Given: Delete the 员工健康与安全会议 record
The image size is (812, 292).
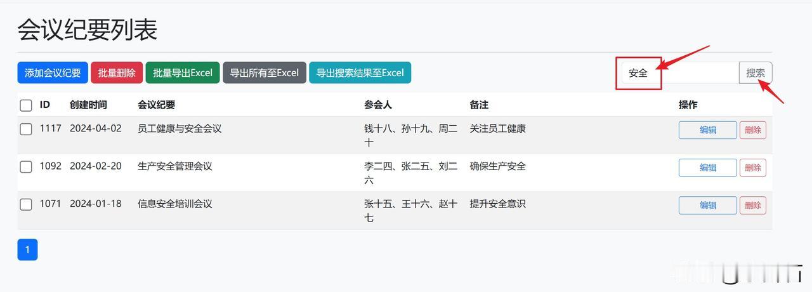Looking at the screenshot, I should click(x=753, y=130).
